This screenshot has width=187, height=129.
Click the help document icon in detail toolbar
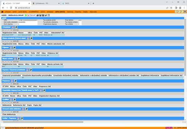pyautogui.click(x=49, y=15)
